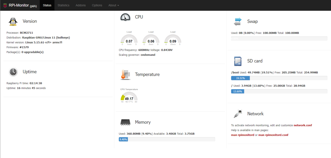Screen dimensions: 331x158
Task: Click the CPU Temperature gauge
Action: 129,98
